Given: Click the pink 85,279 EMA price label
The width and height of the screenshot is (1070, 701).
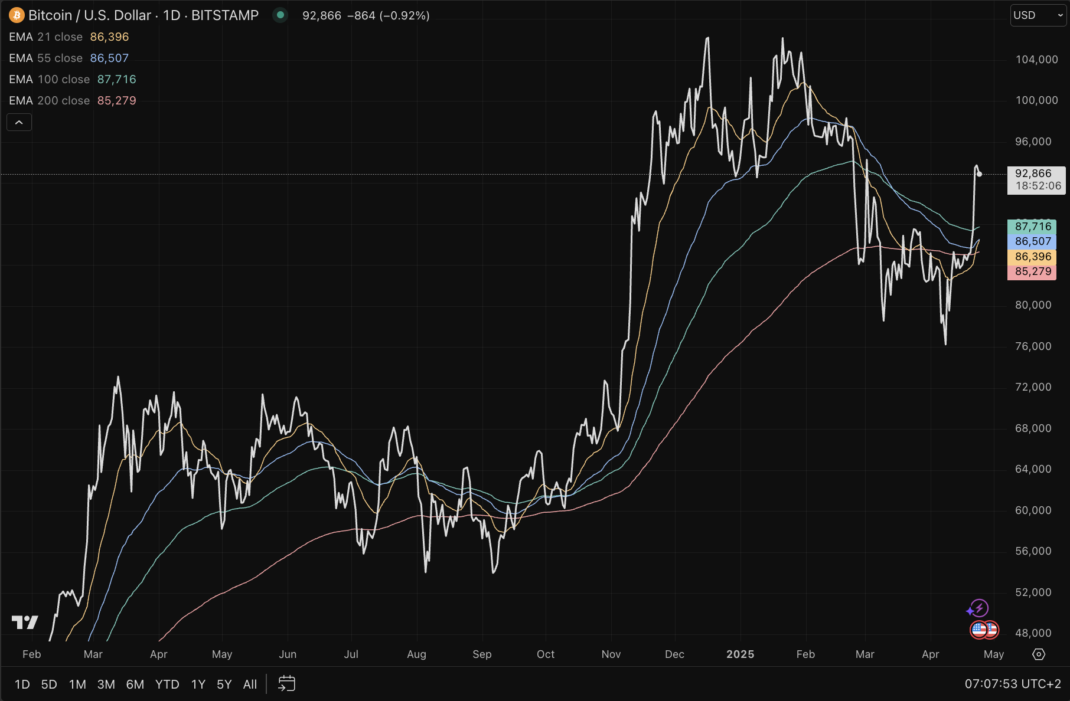Looking at the screenshot, I should point(1032,271).
